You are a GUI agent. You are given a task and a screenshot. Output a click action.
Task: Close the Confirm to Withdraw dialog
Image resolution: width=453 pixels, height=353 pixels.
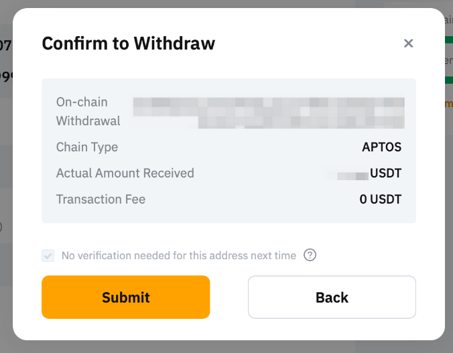coord(408,44)
